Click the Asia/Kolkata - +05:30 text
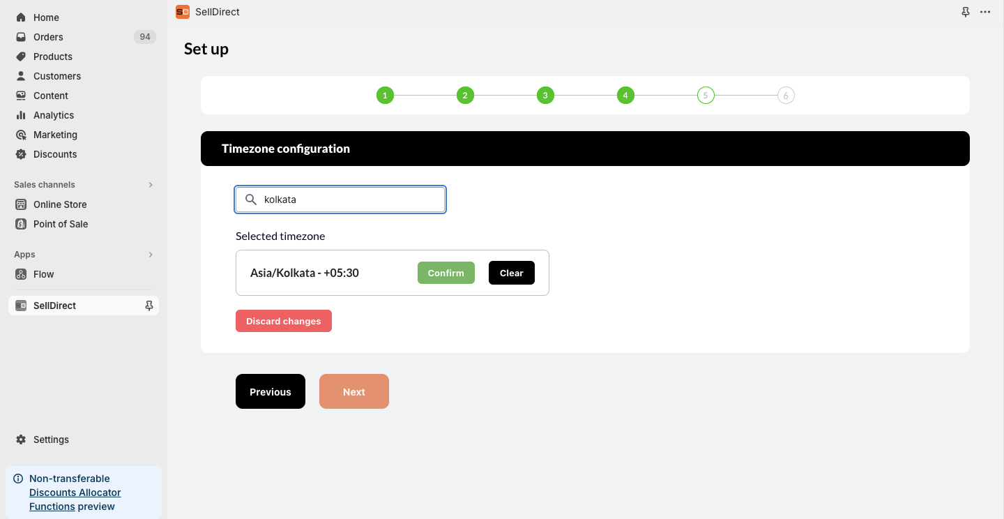The height and width of the screenshot is (519, 1004). (x=305, y=273)
